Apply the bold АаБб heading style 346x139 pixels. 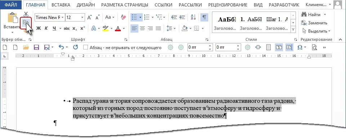tap(225, 23)
